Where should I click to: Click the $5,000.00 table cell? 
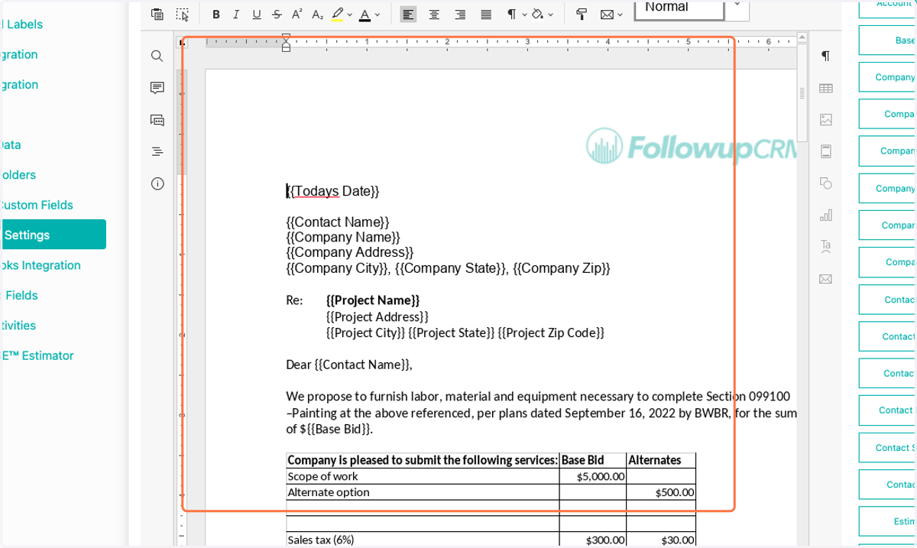click(x=593, y=476)
